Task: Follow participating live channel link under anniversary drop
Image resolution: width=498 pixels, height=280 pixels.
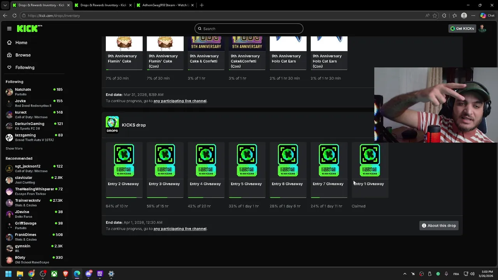Action: pyautogui.click(x=180, y=101)
